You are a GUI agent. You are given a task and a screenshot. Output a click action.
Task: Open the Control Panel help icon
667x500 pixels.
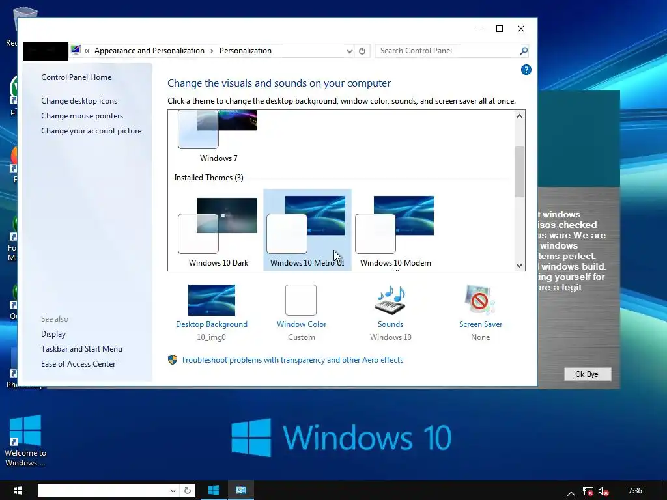point(526,70)
